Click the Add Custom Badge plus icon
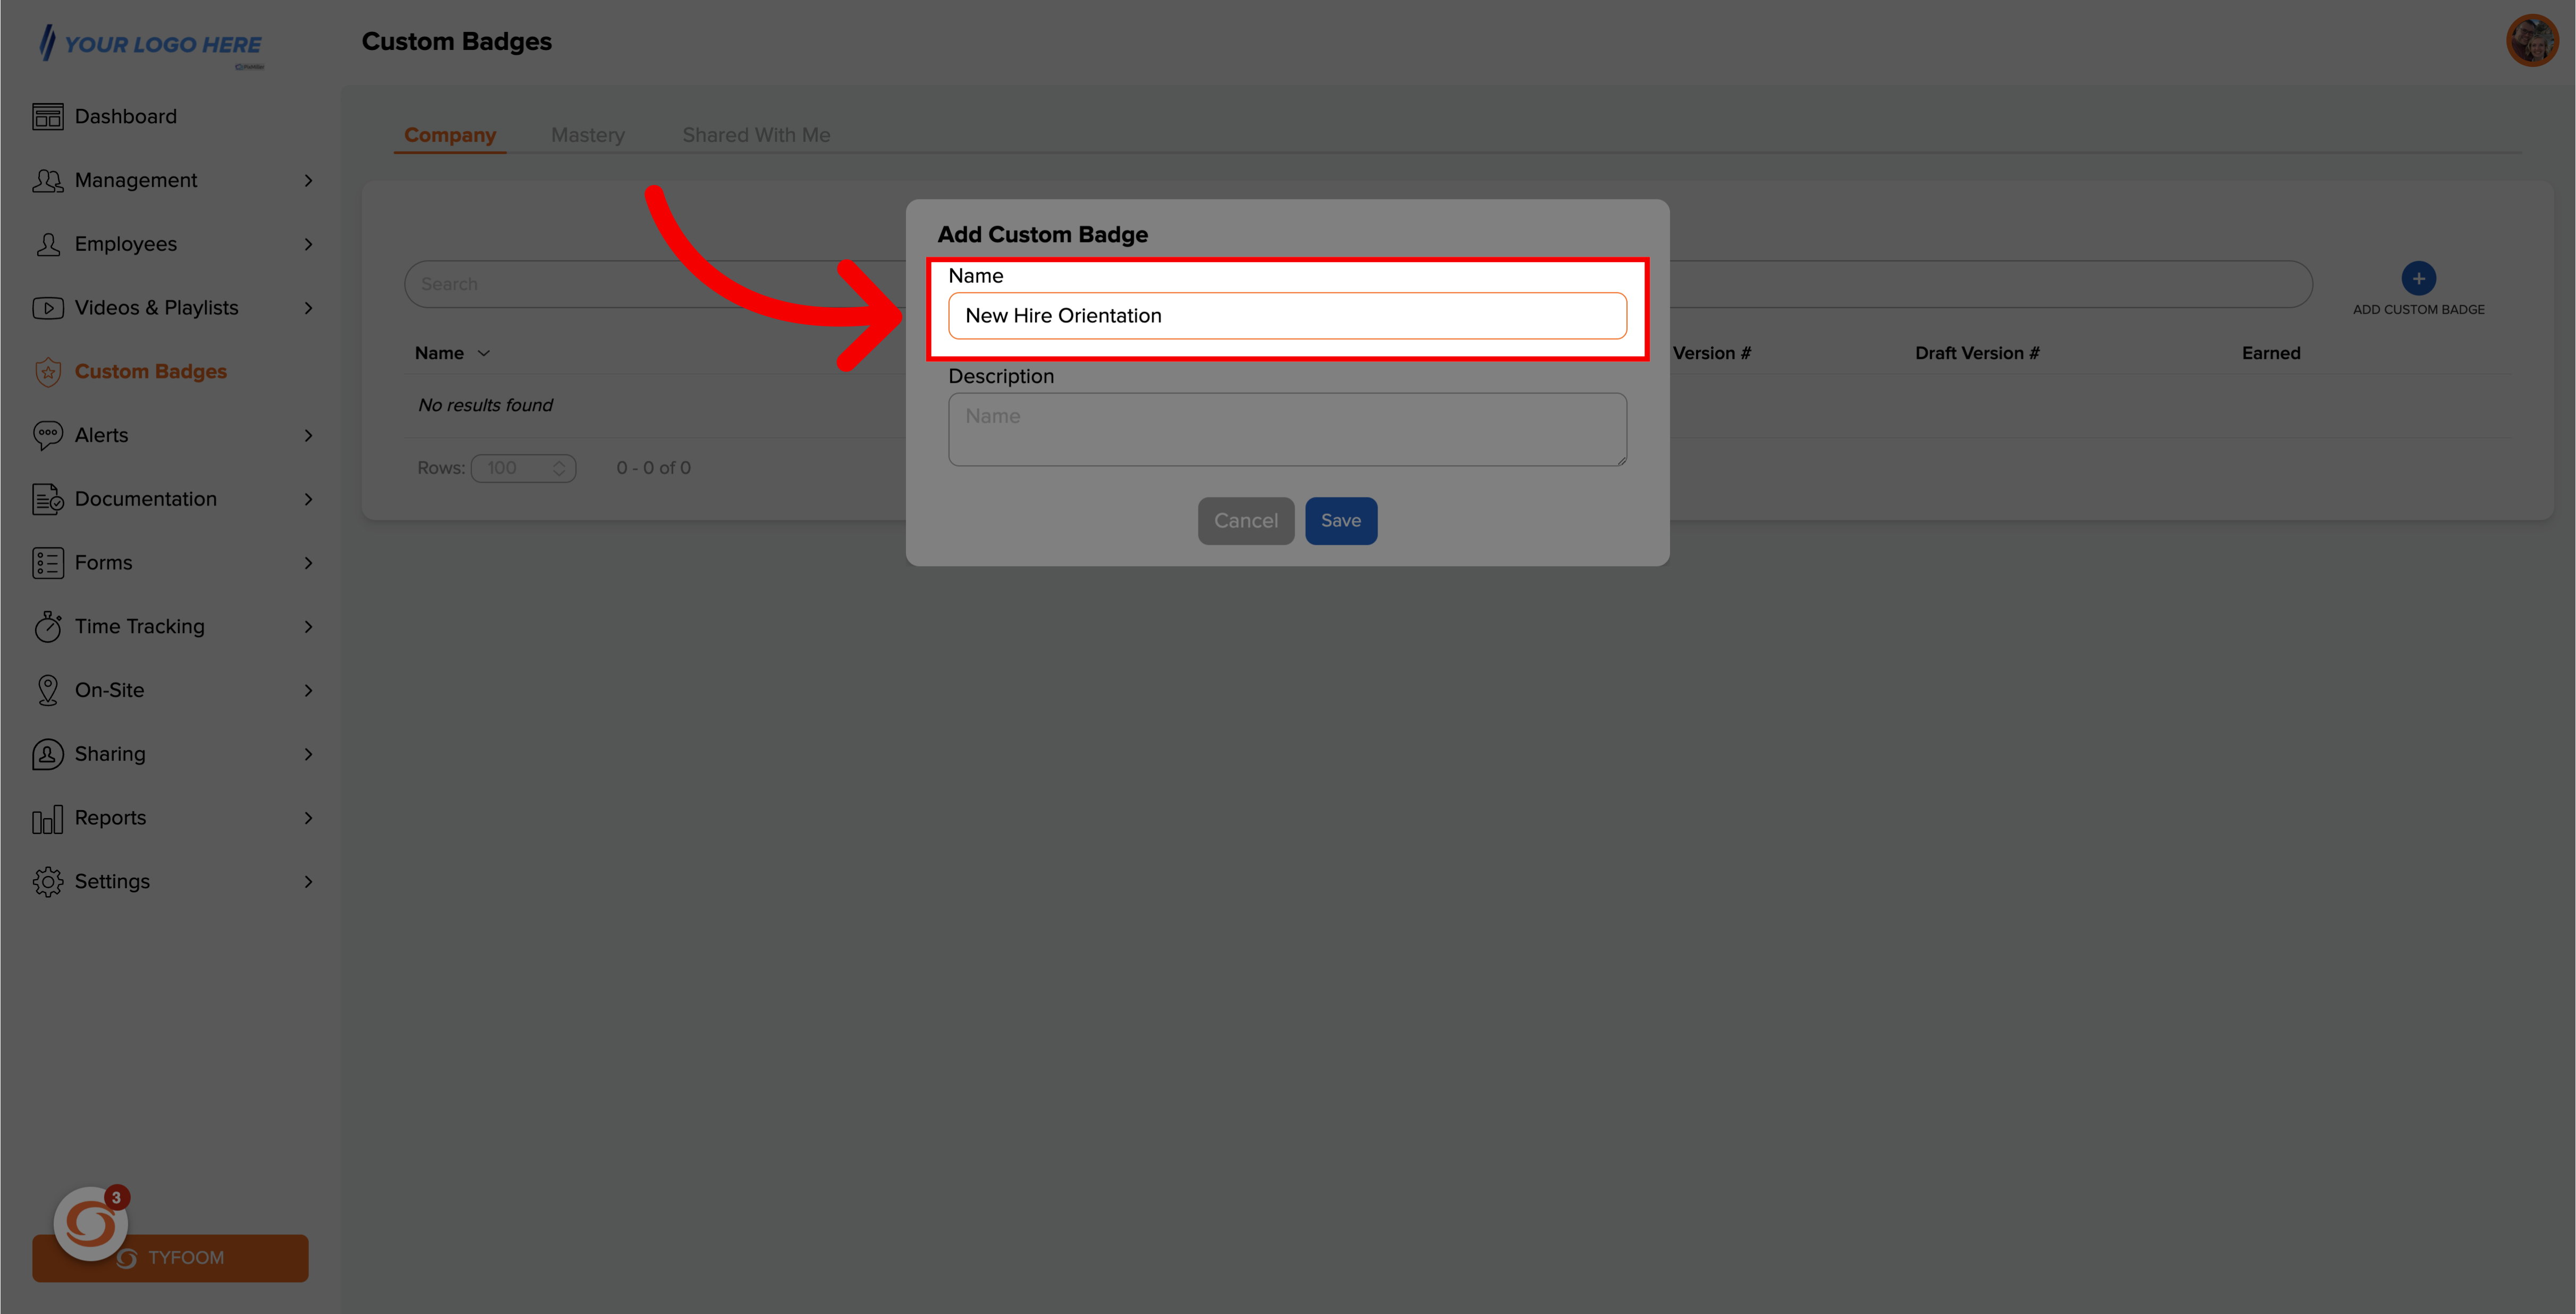2576x1314 pixels. click(x=2418, y=277)
